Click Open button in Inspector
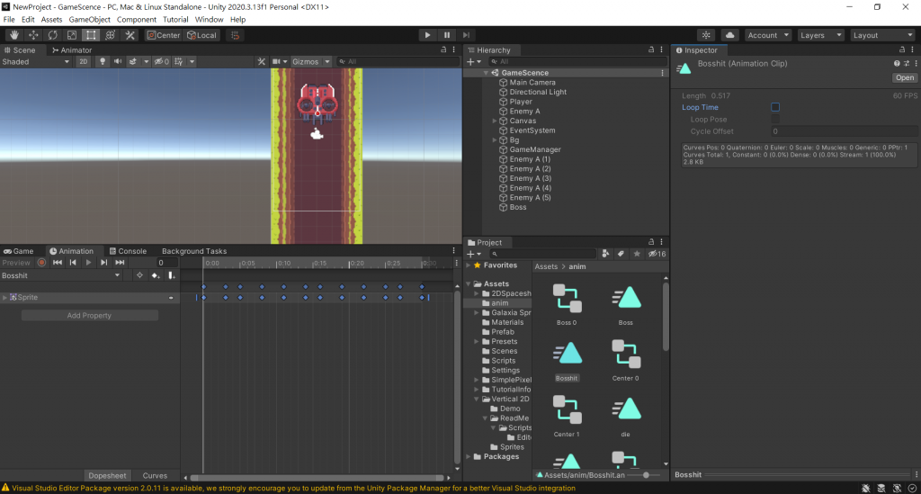 pyautogui.click(x=904, y=77)
